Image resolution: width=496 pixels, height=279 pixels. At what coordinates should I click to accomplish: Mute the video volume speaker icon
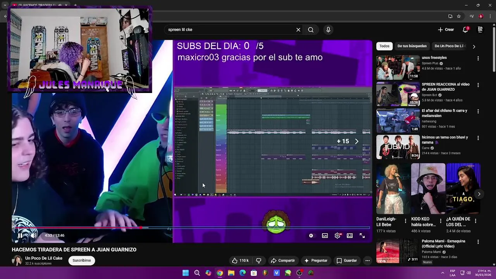pyautogui.click(x=34, y=235)
